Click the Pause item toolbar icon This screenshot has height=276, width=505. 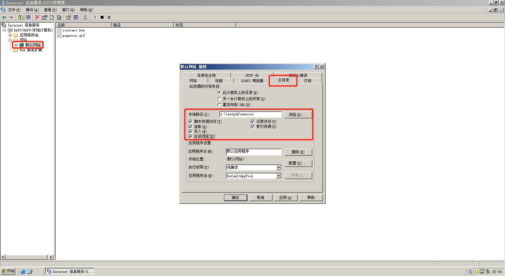point(109,17)
